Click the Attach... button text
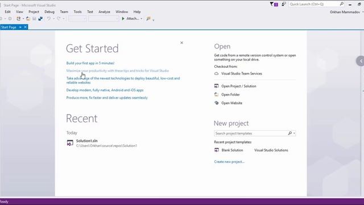Image resolution: width=364 pixels, height=205 pixels. pyautogui.click(x=133, y=18)
